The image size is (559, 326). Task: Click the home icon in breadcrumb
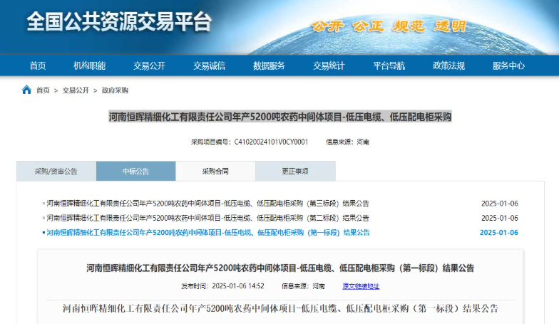[26, 90]
